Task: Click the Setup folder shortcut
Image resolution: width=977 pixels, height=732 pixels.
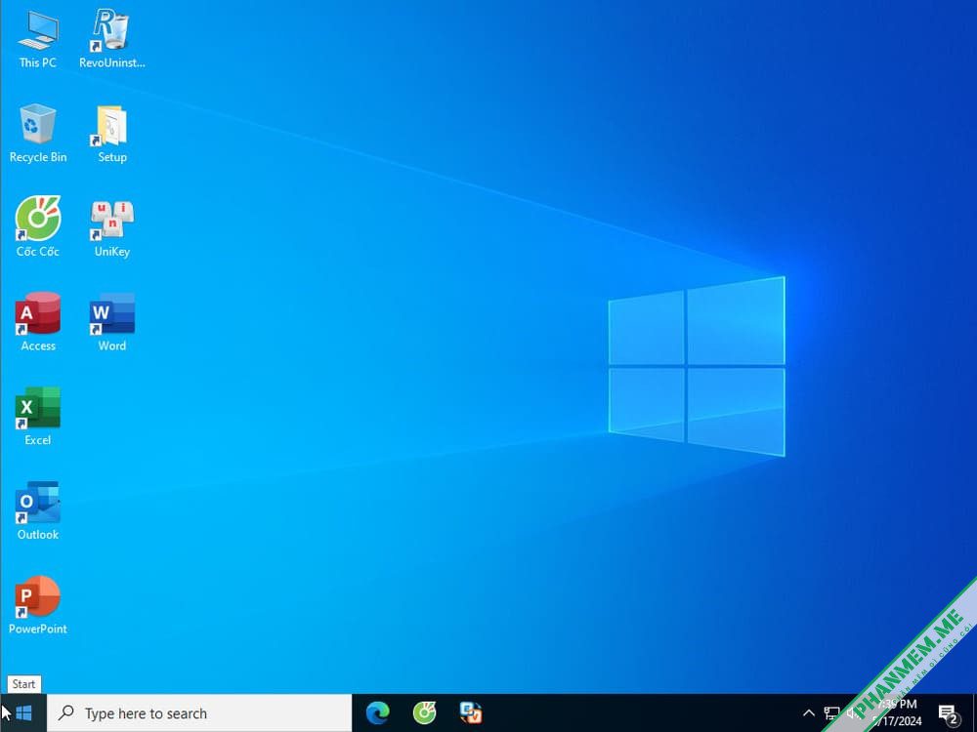Action: [112, 133]
